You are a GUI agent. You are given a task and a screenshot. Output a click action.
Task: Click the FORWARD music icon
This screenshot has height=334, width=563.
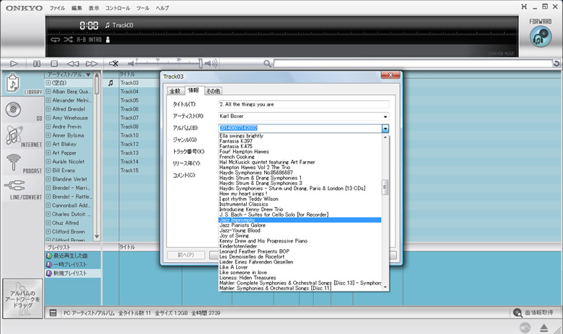(541, 37)
